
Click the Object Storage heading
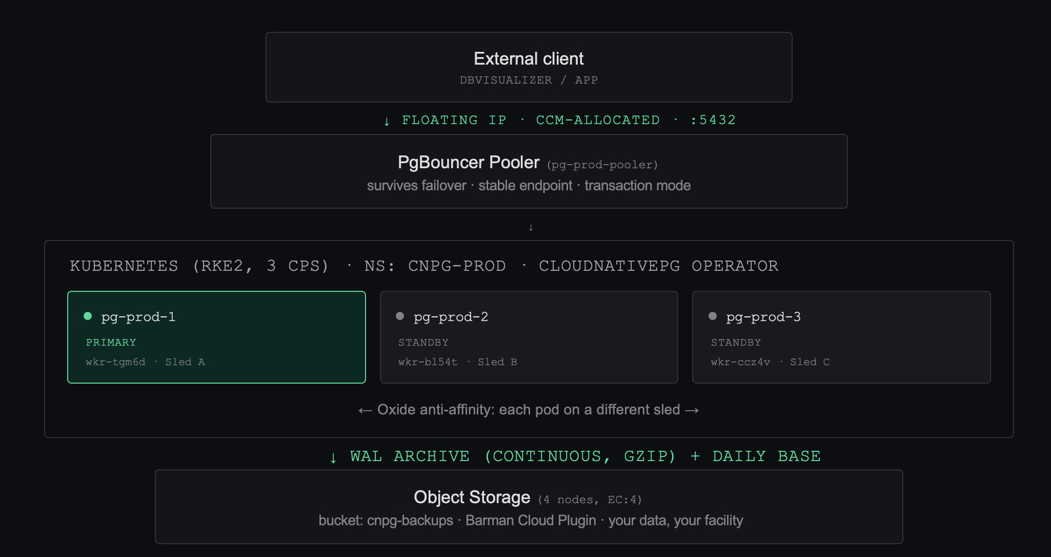tap(472, 497)
